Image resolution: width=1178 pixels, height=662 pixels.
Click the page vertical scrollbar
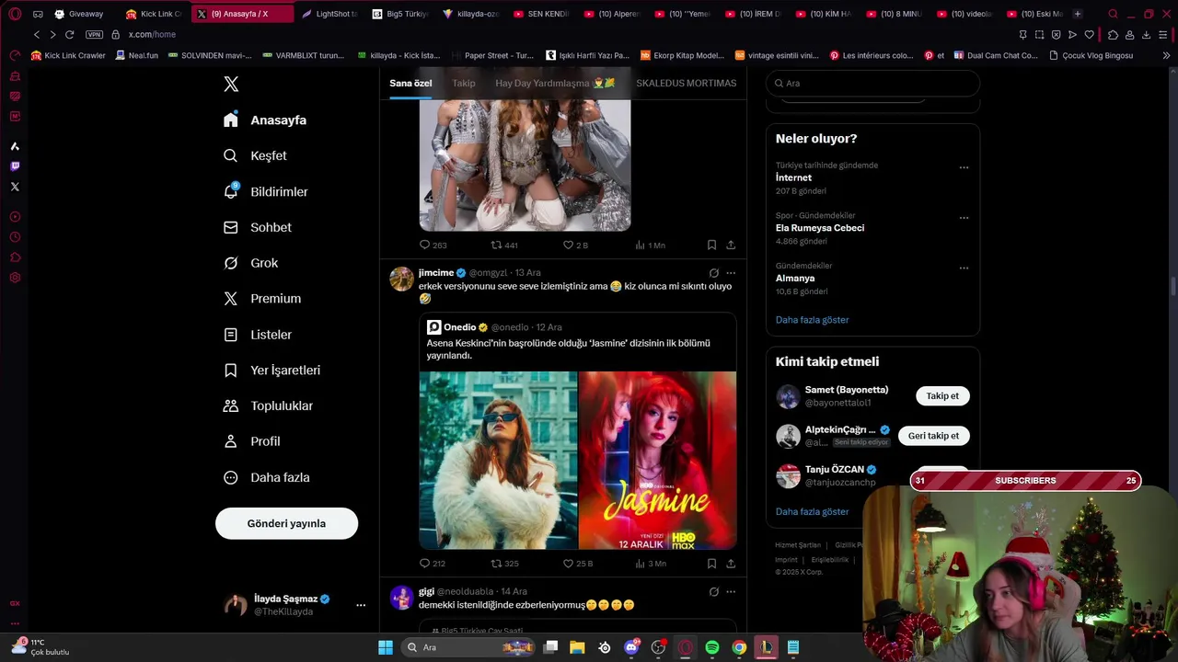1172,285
